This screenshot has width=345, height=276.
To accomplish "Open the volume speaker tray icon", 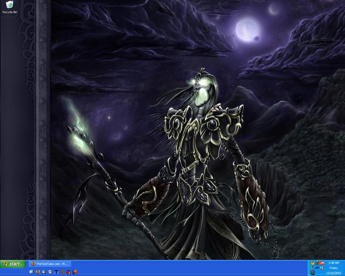I will 321,268.
